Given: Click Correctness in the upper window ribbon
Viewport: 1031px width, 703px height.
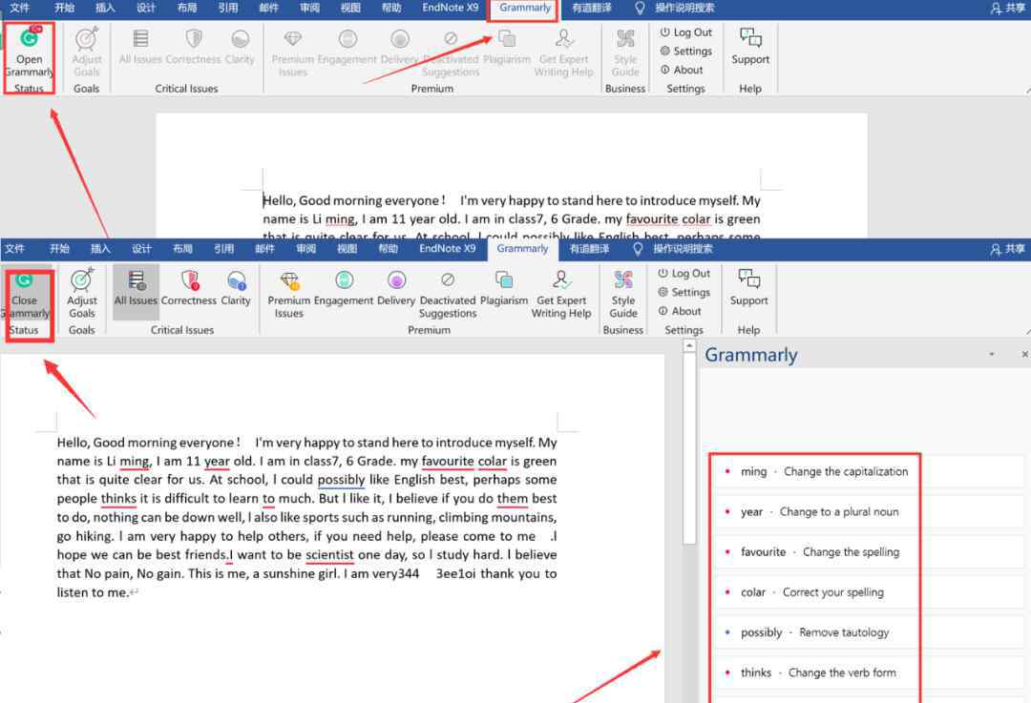Looking at the screenshot, I should (x=193, y=47).
